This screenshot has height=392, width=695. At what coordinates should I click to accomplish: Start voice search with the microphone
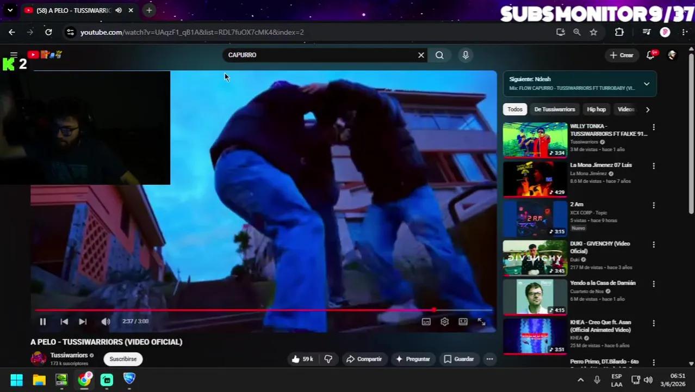point(466,55)
